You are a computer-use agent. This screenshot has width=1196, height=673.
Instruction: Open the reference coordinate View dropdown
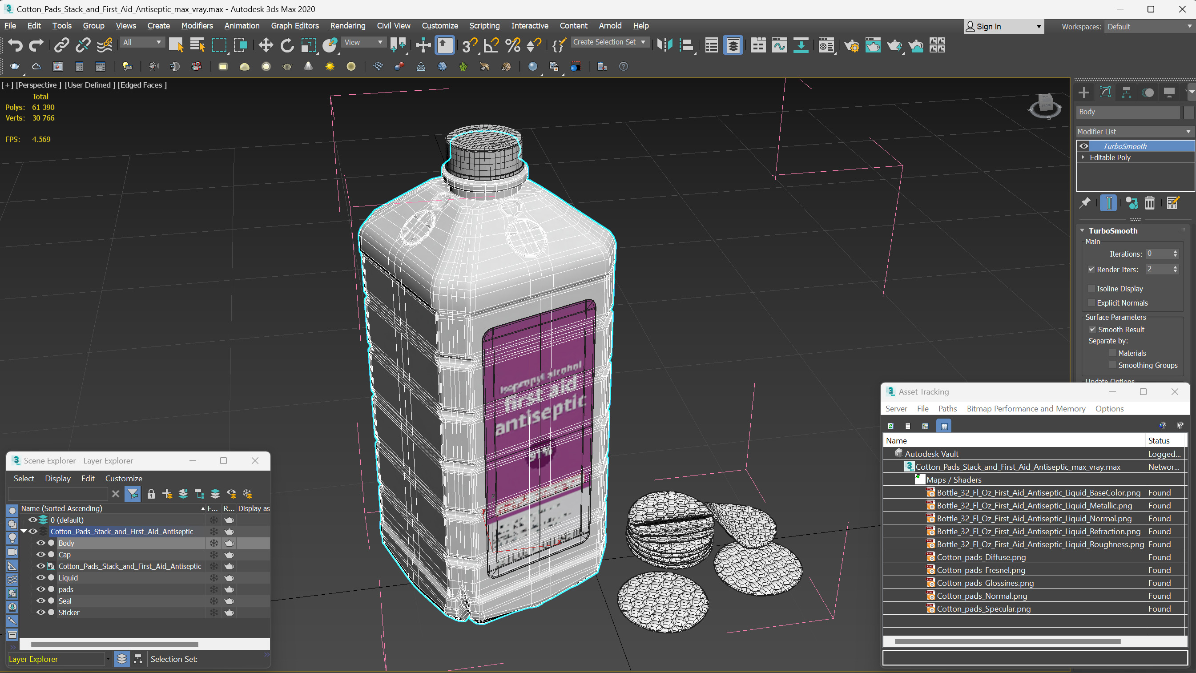[363, 42]
